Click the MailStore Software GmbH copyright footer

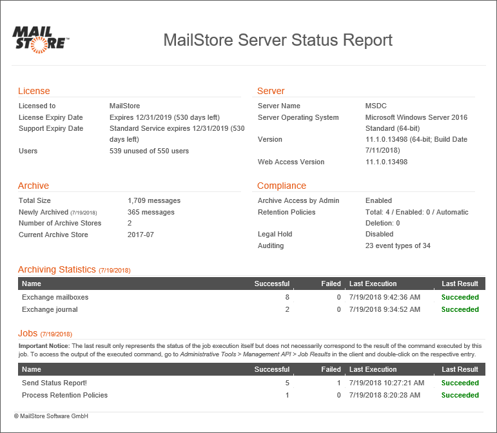click(x=51, y=416)
